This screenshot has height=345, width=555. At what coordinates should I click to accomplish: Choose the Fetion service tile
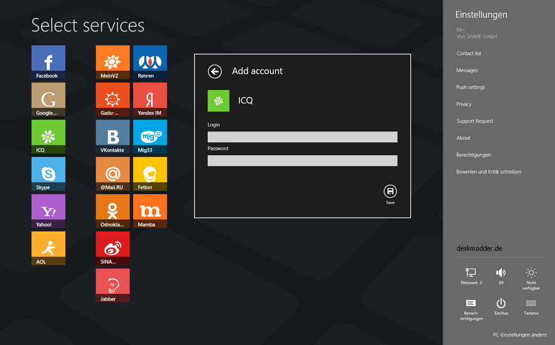pyautogui.click(x=150, y=174)
